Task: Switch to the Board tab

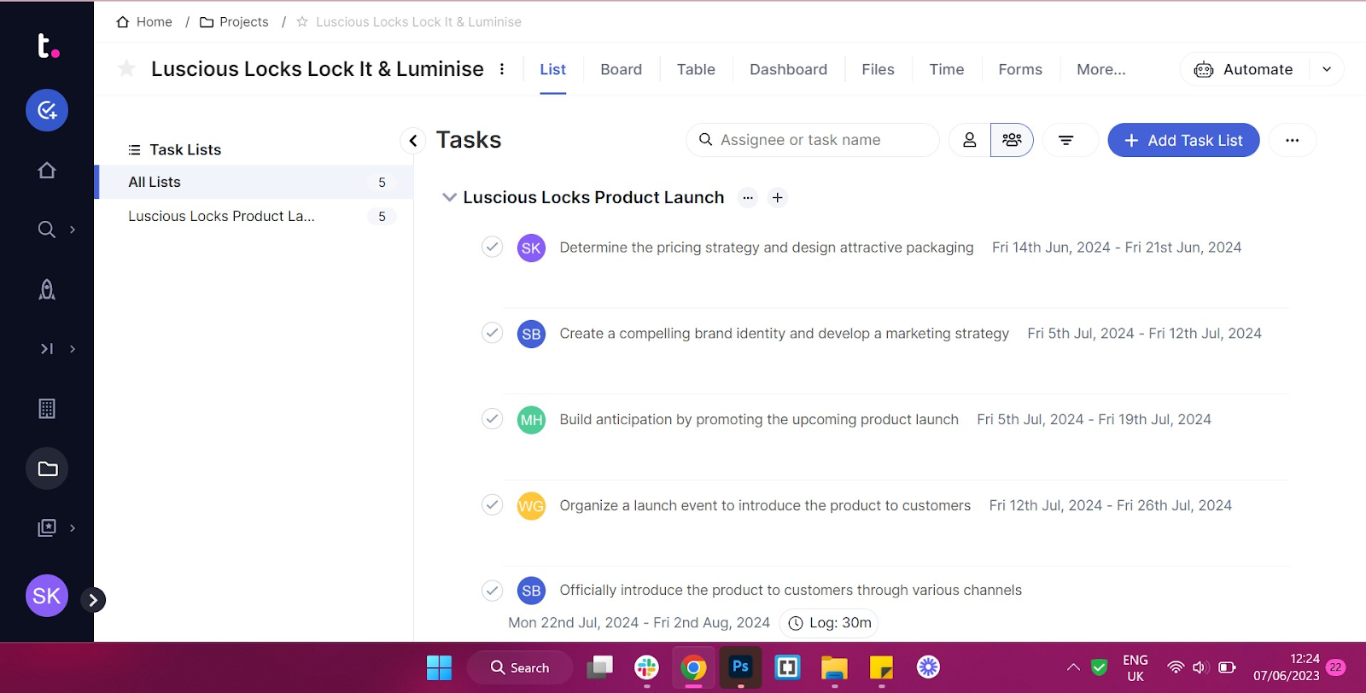Action: tap(621, 69)
